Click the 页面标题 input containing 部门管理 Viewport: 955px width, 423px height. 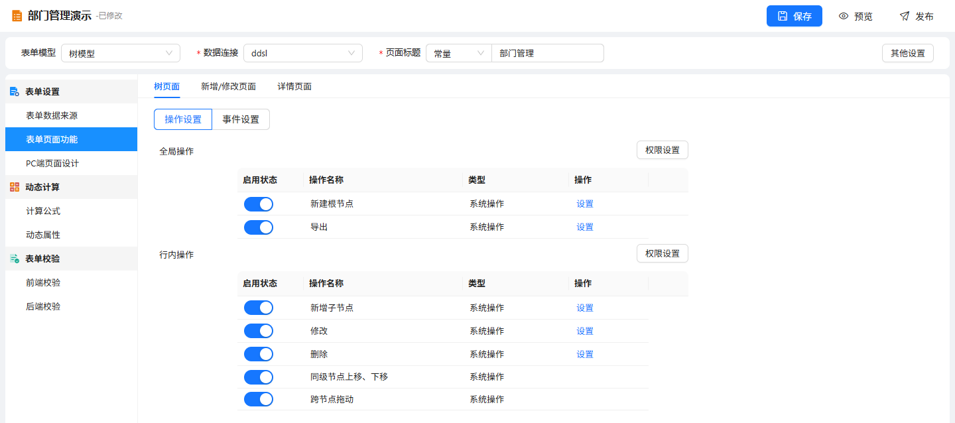(548, 53)
